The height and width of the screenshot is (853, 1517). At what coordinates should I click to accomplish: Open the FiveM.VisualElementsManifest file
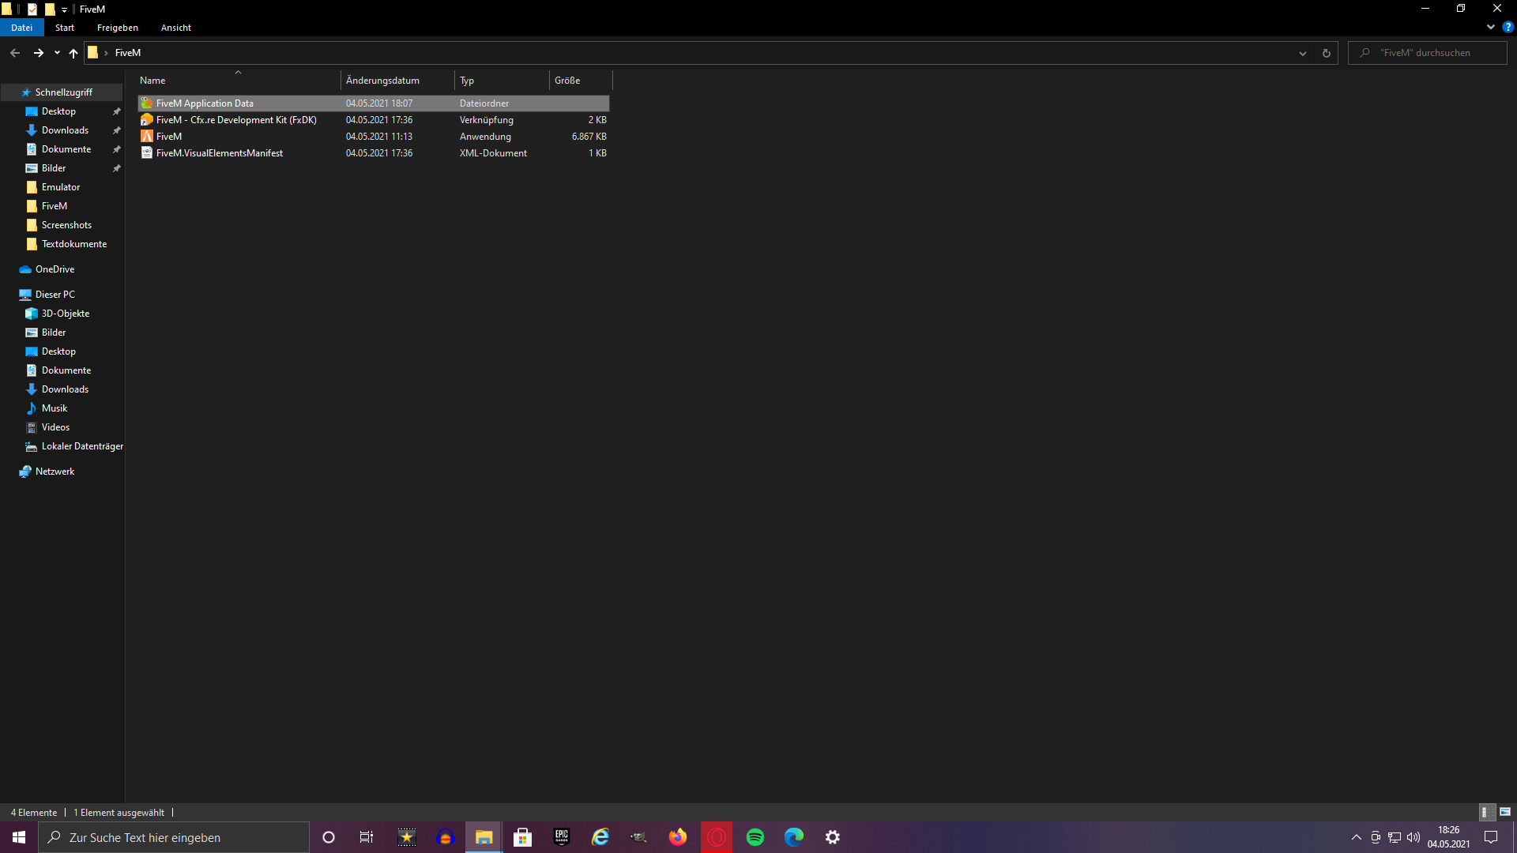click(219, 152)
